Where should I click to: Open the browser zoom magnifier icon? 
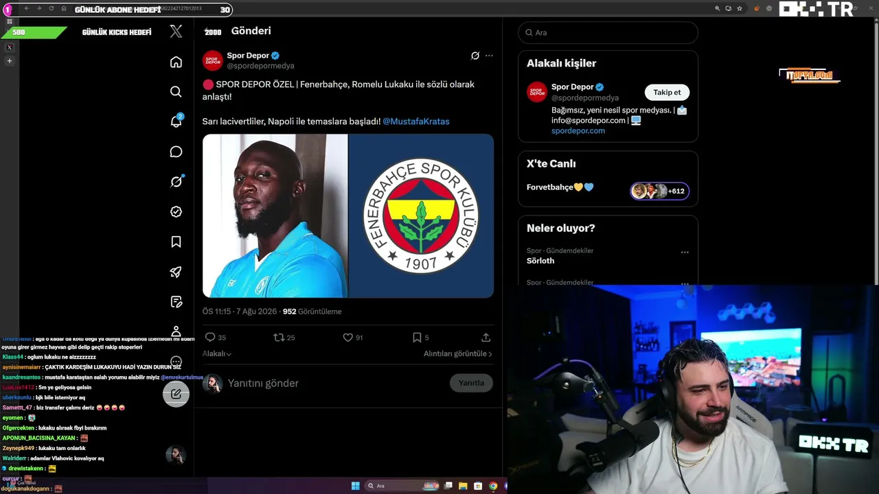718,8
